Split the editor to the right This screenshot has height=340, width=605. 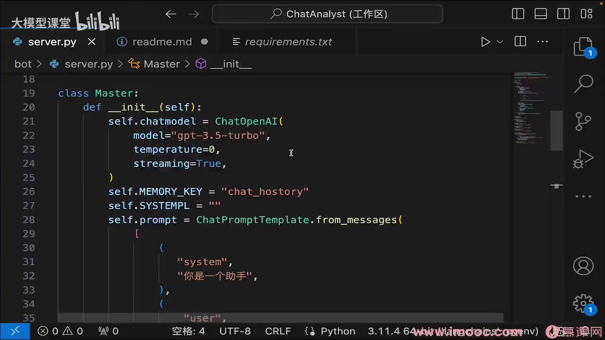tap(520, 42)
